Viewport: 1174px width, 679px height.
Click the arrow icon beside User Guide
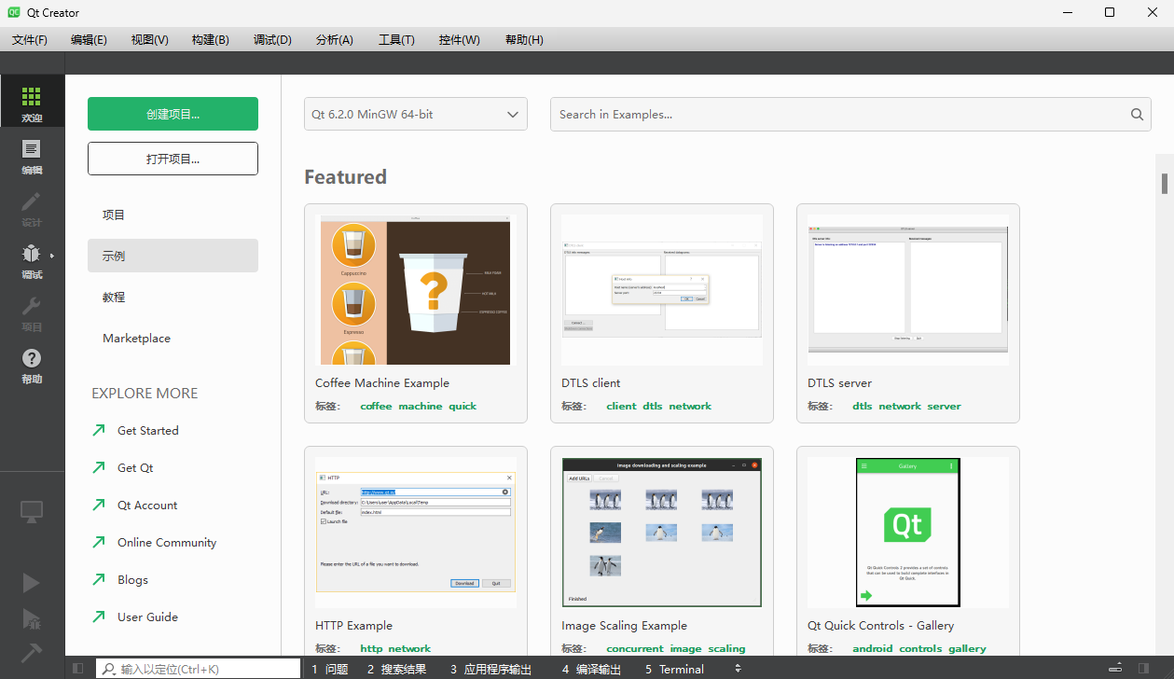pyautogui.click(x=99, y=617)
